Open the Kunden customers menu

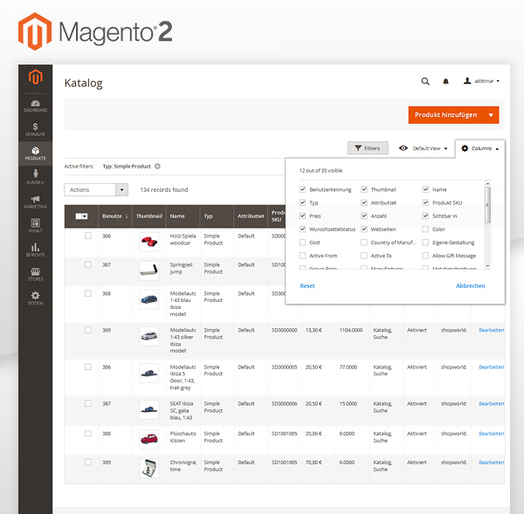point(35,177)
